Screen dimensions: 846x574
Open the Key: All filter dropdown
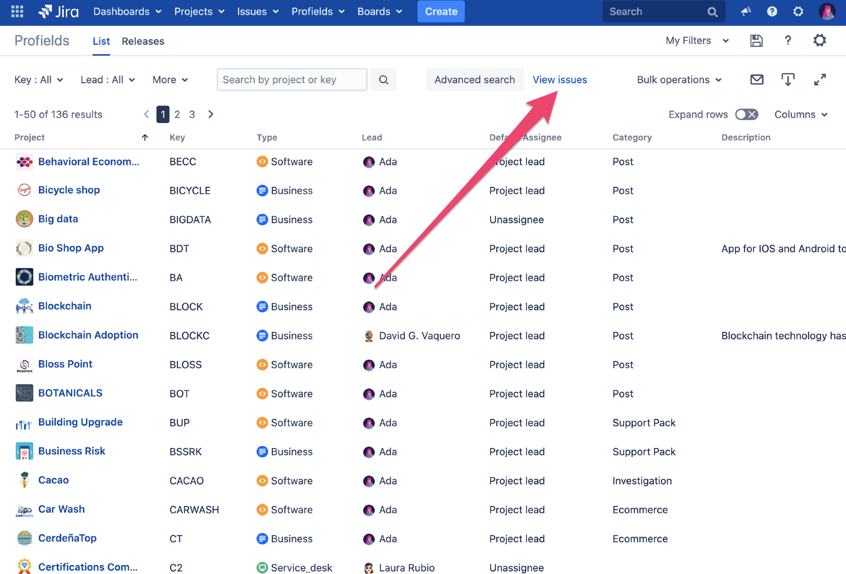pyautogui.click(x=38, y=79)
